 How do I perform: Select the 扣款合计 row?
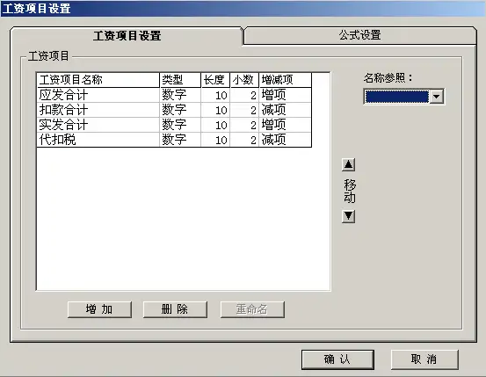tap(174, 110)
